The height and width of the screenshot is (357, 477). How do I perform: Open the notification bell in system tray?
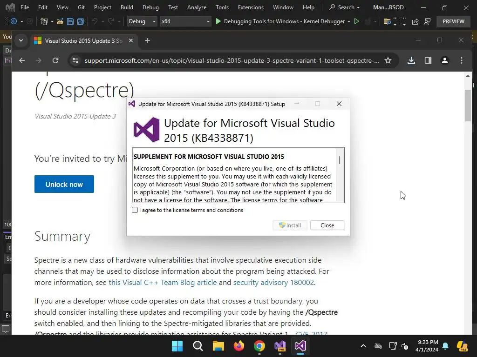(x=445, y=346)
